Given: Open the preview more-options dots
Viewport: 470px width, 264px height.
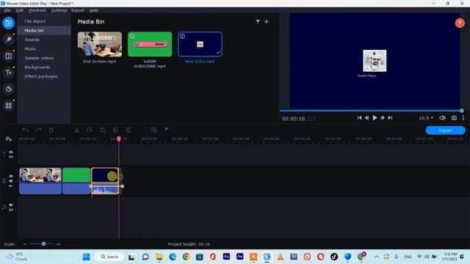Looking at the screenshot, I should coord(463,118).
